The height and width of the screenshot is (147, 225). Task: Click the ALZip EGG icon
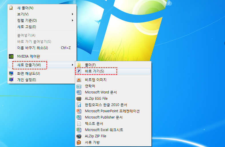(79, 99)
